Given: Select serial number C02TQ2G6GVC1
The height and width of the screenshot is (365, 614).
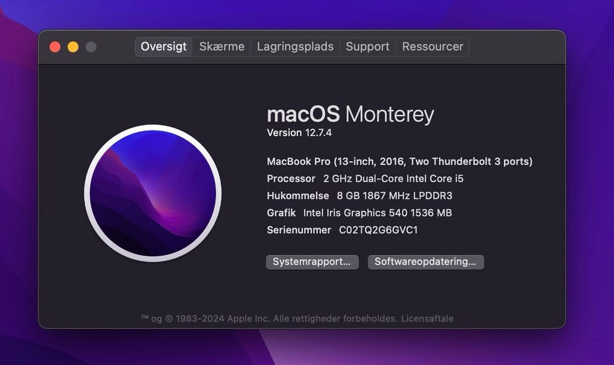Looking at the screenshot, I should point(378,230).
